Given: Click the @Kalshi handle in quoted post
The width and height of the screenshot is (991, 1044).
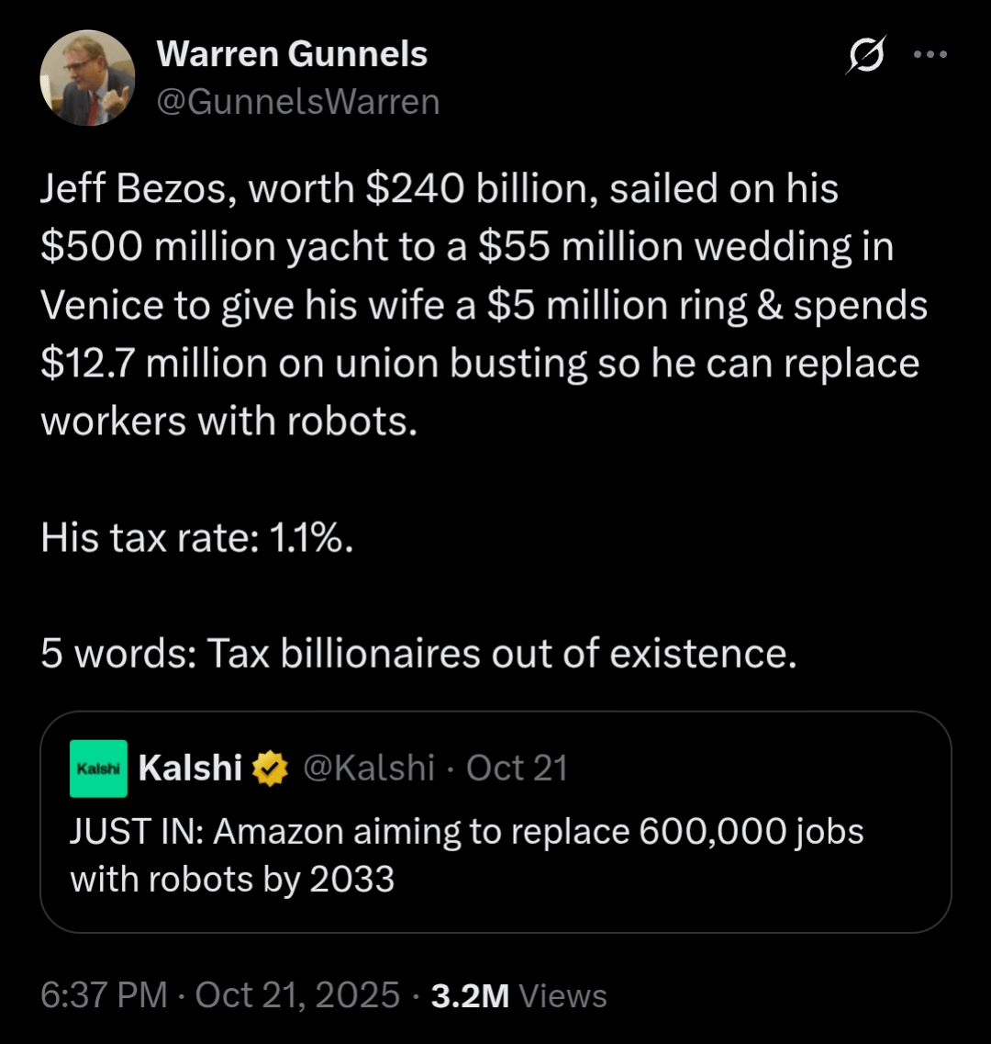Looking at the screenshot, I should [x=367, y=768].
